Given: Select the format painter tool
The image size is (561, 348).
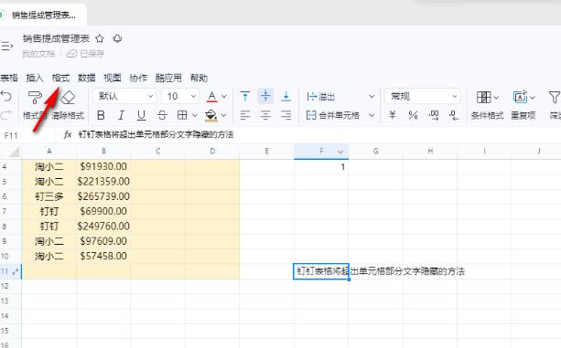Looking at the screenshot, I should click(35, 97).
